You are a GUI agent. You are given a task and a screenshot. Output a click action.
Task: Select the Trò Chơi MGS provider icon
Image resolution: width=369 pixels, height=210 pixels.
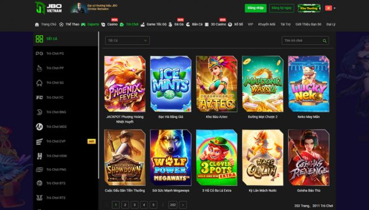pos(39,127)
